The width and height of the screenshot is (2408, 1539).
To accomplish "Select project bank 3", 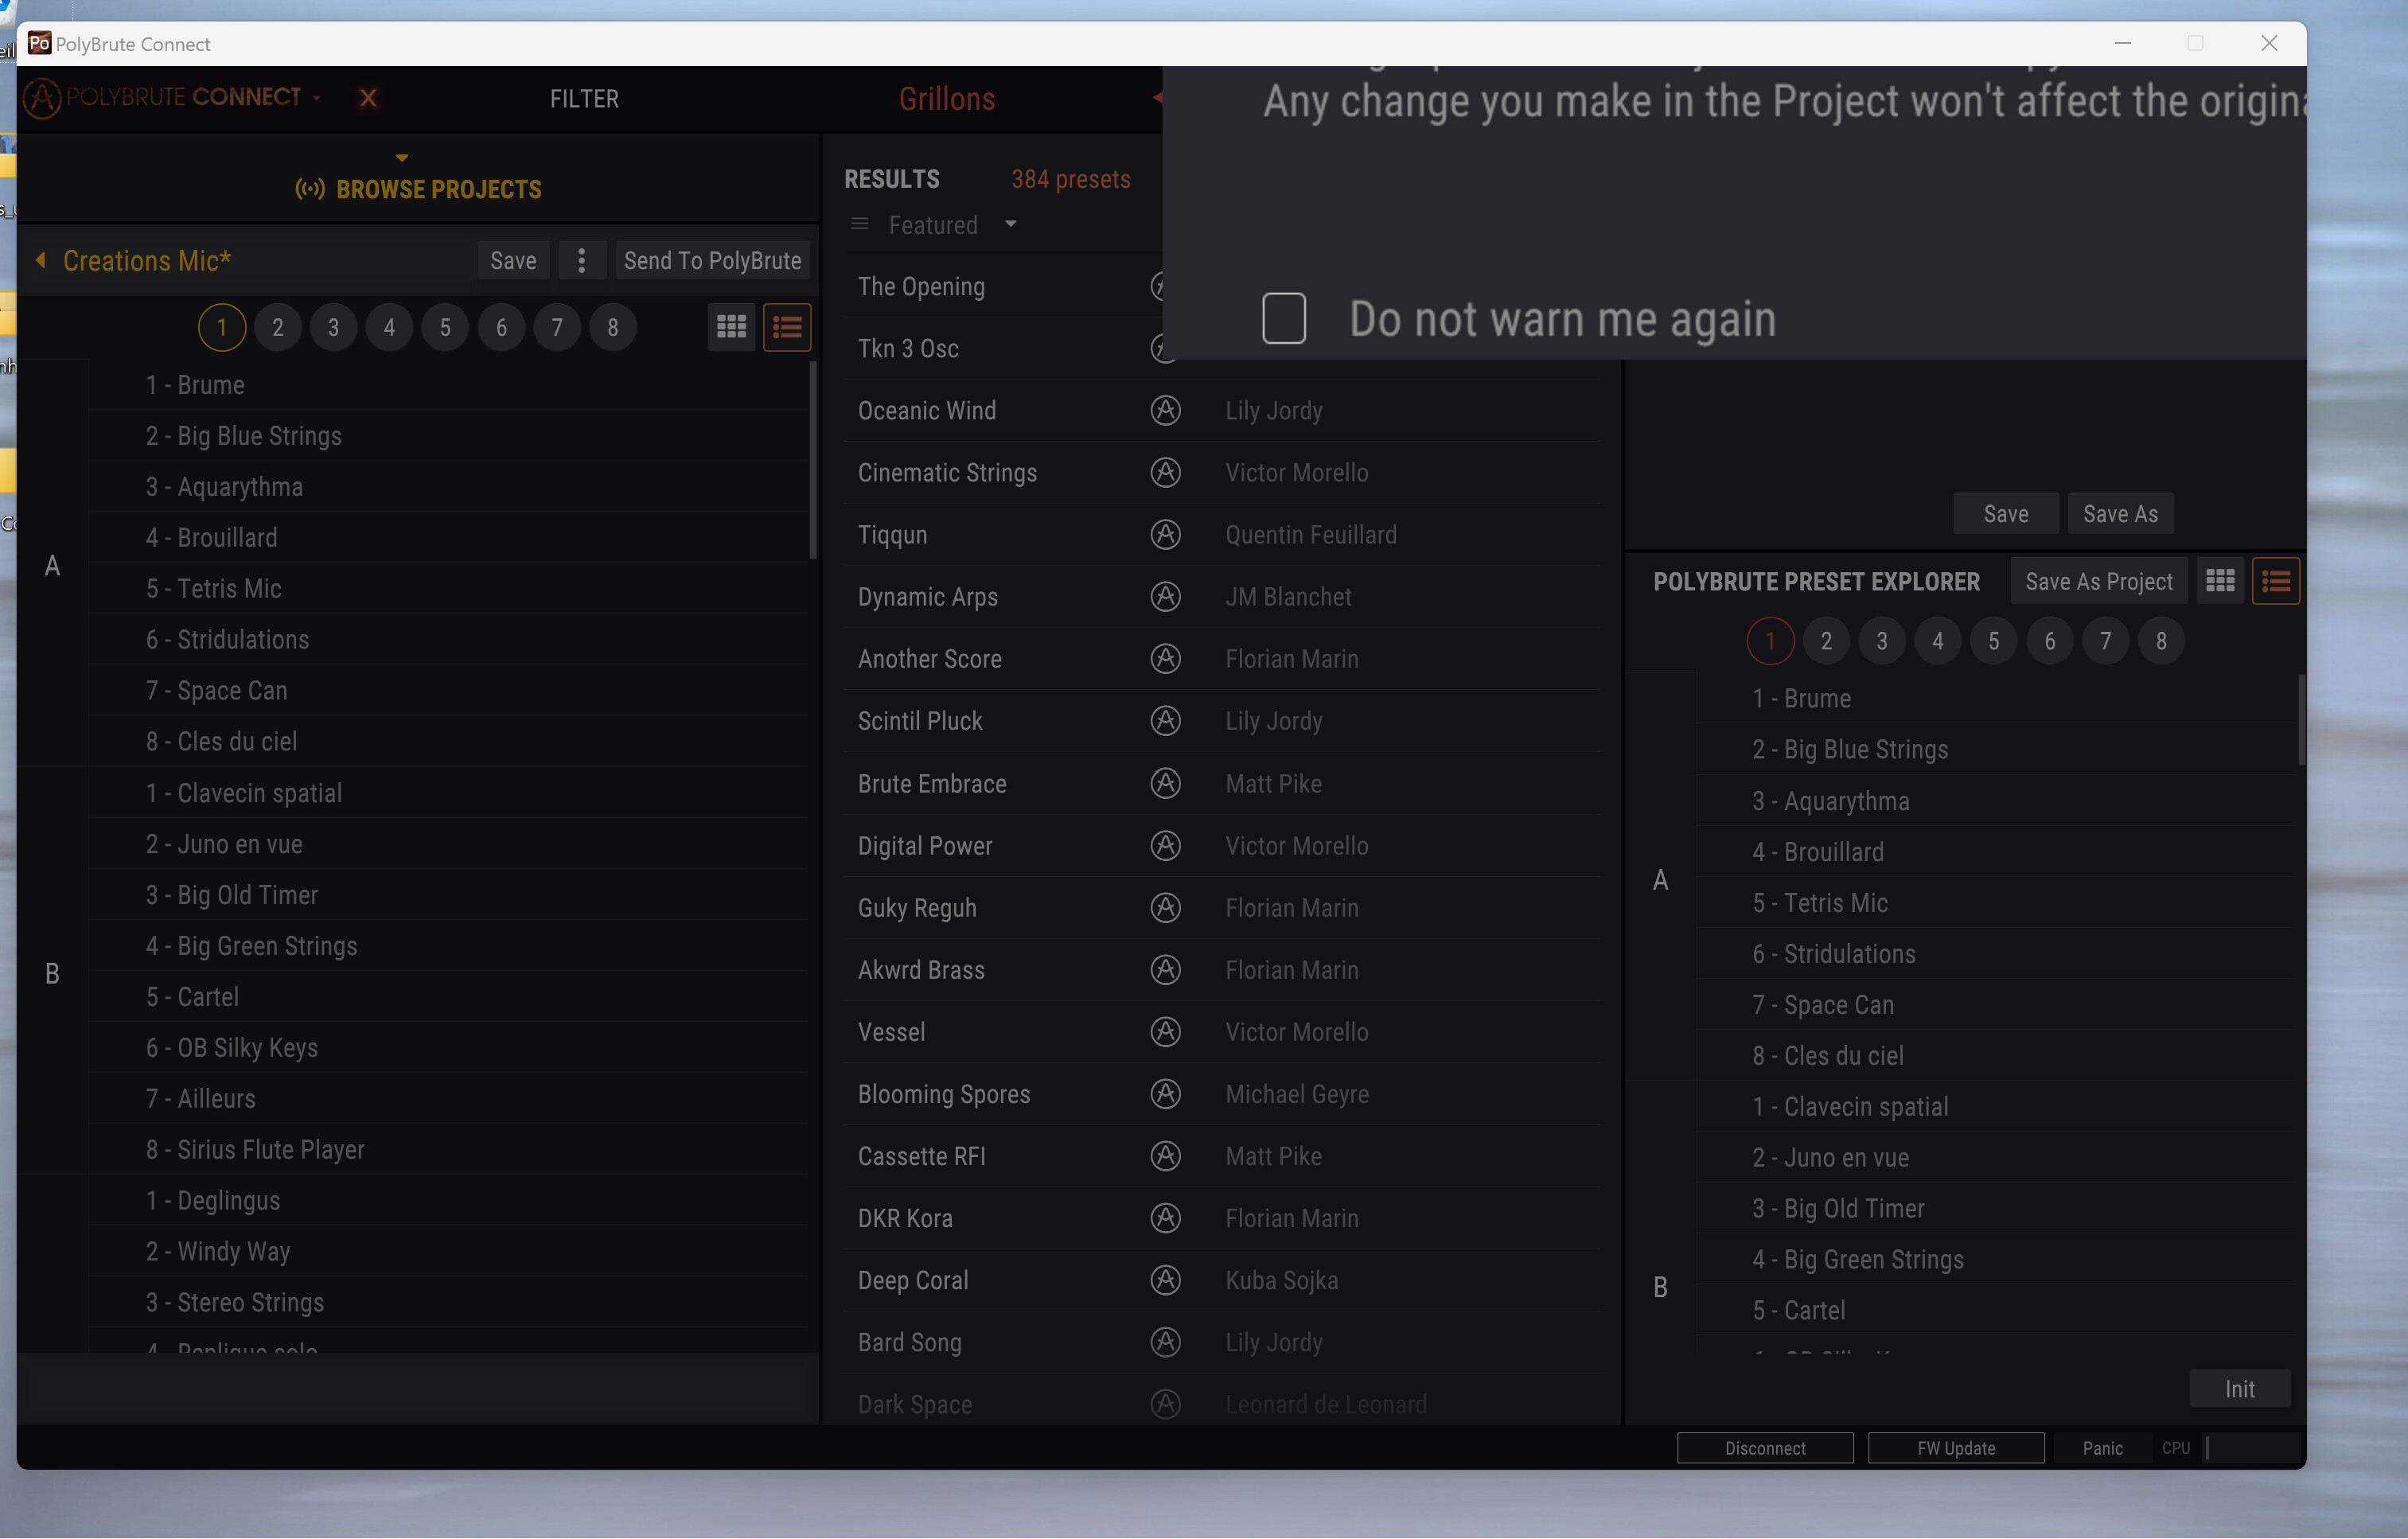I will click(x=334, y=328).
